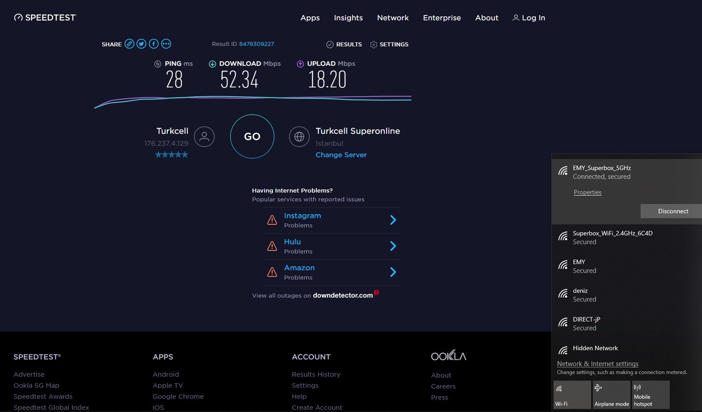Image resolution: width=702 pixels, height=412 pixels.
Task: Open Ookla 5G Map link
Action: point(36,386)
